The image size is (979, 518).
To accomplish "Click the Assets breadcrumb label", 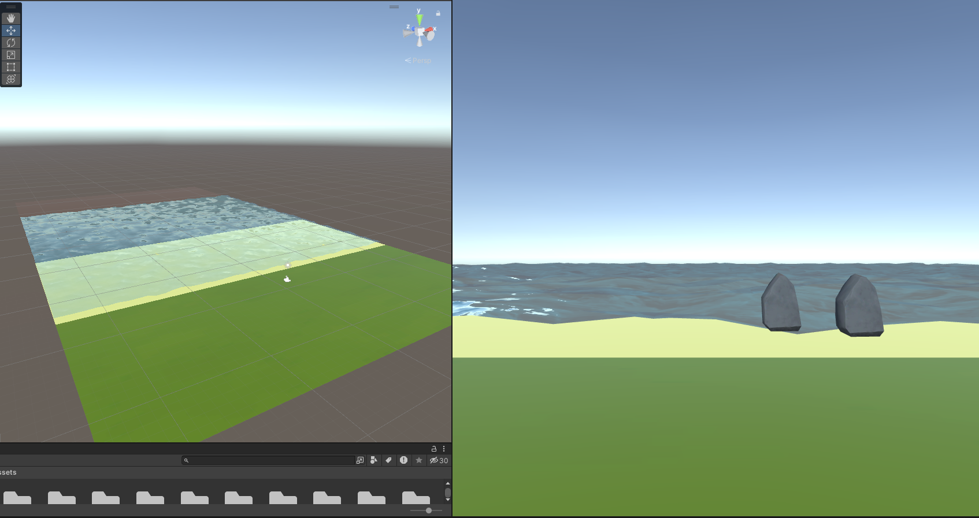I will (8, 472).
